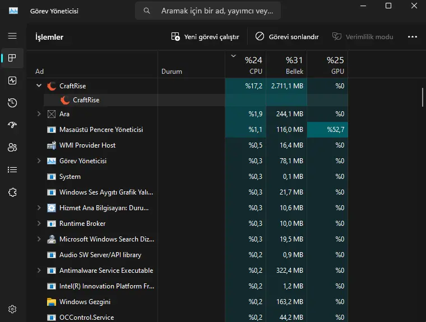
Task: Click the Runtime Broker process icon
Action: [x=52, y=224]
